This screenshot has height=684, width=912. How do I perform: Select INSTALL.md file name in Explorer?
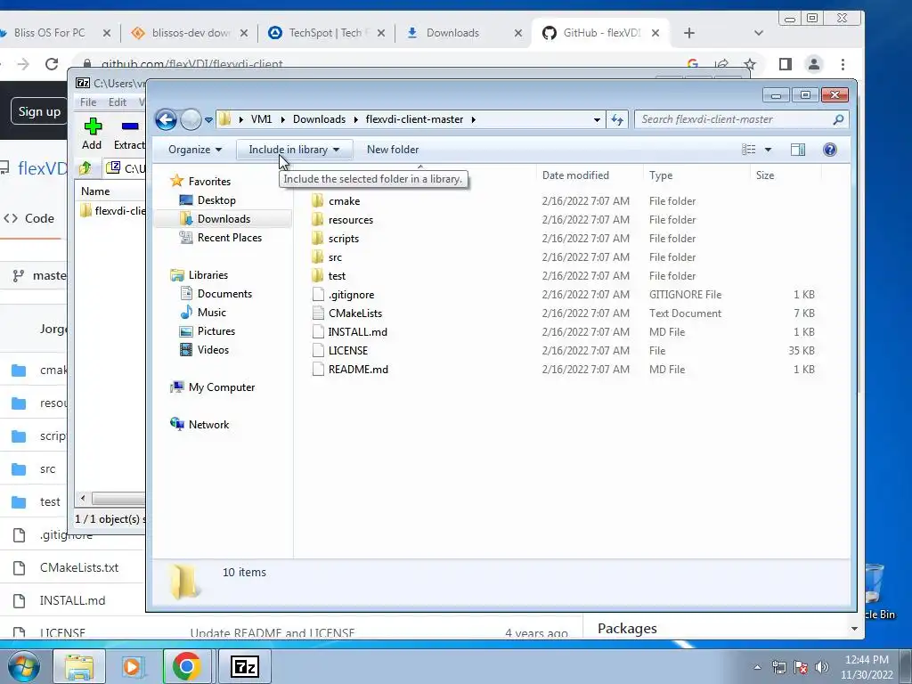pyautogui.click(x=358, y=332)
